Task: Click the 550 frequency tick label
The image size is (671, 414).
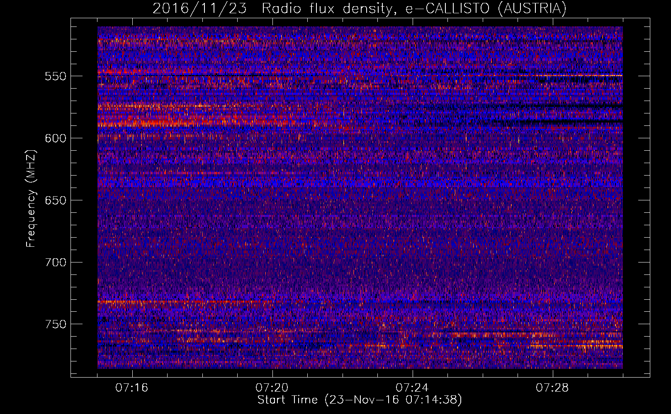Action: (56, 77)
